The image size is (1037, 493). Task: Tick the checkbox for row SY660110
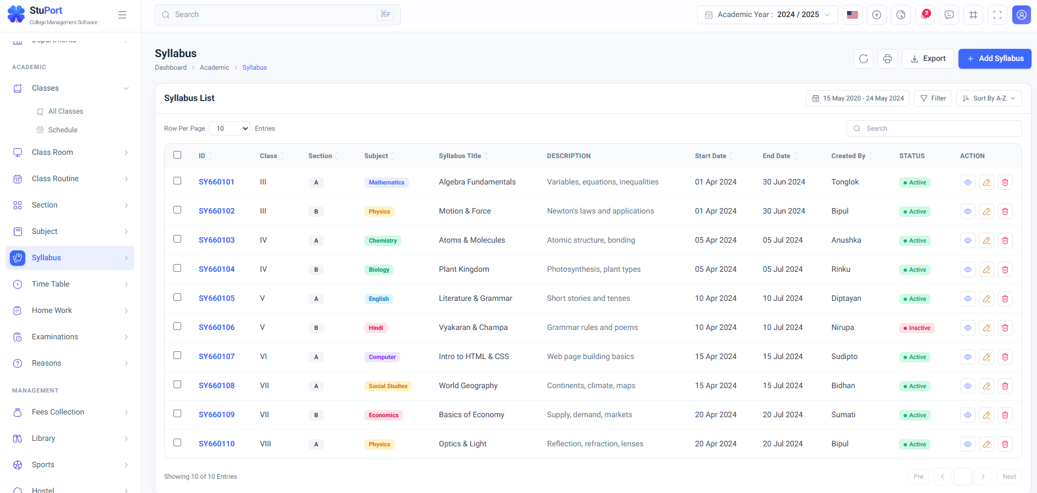(177, 442)
